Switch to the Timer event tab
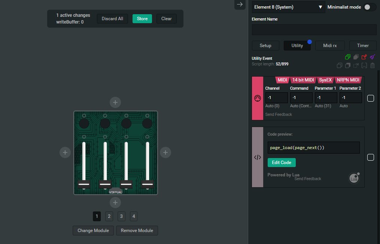The height and width of the screenshot is (244, 380). (x=363, y=46)
